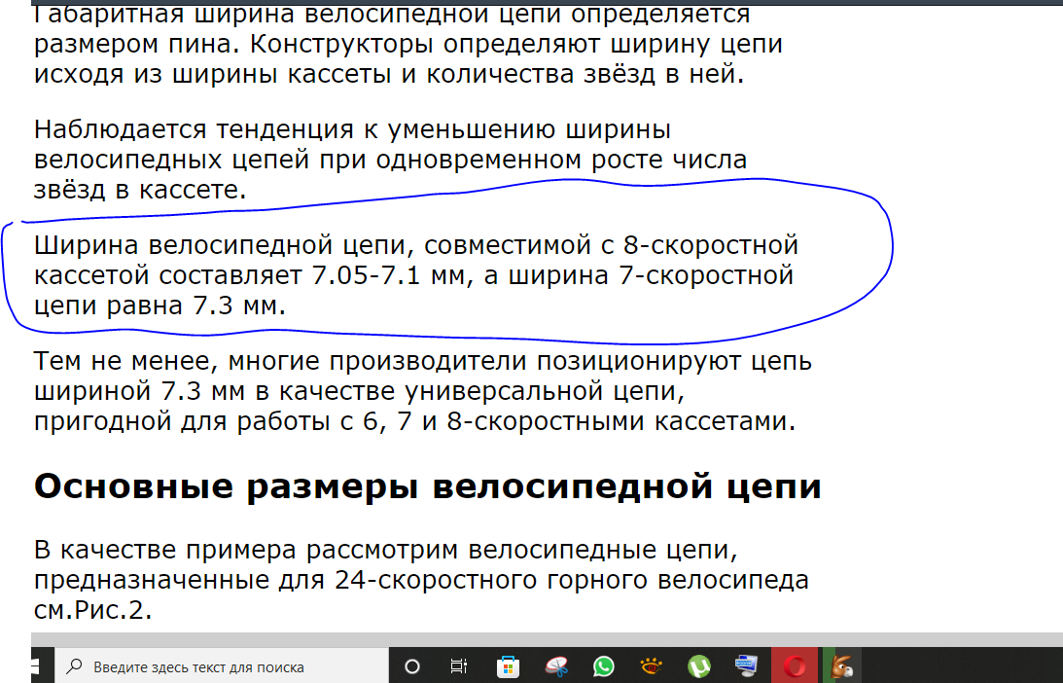Click the line "Габаритная ширина велосипедной цепи определяется"
Image resolution: width=1063 pixels, height=683 pixels.
coord(392,14)
